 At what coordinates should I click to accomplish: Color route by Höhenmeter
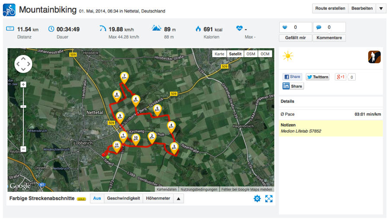pos(158,198)
